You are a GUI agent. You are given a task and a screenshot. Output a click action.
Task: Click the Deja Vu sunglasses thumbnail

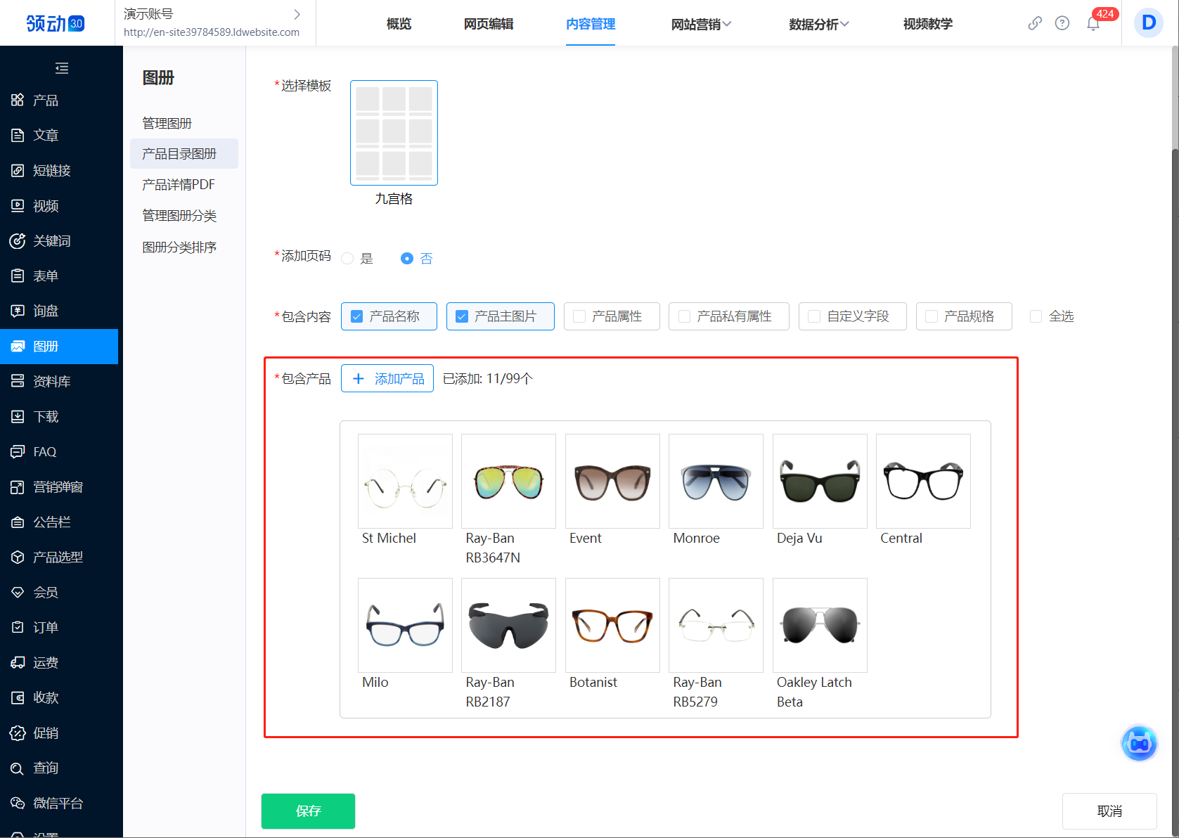[x=820, y=481]
